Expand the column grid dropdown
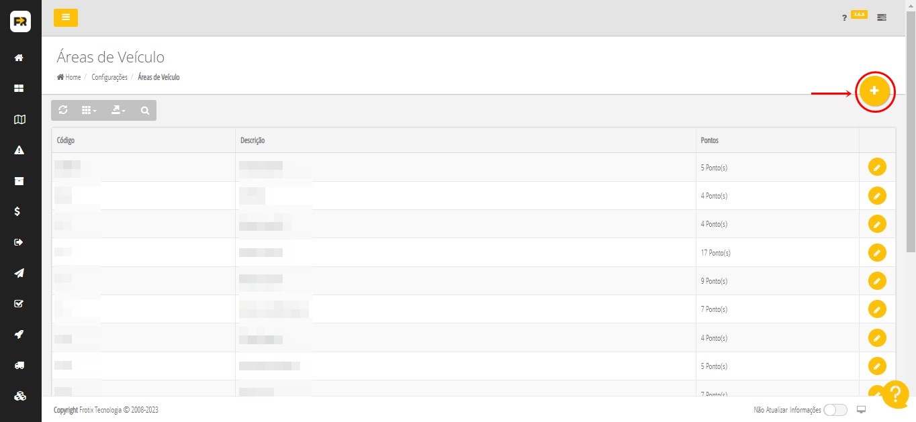Viewport: 916px width, 422px height. click(x=89, y=111)
